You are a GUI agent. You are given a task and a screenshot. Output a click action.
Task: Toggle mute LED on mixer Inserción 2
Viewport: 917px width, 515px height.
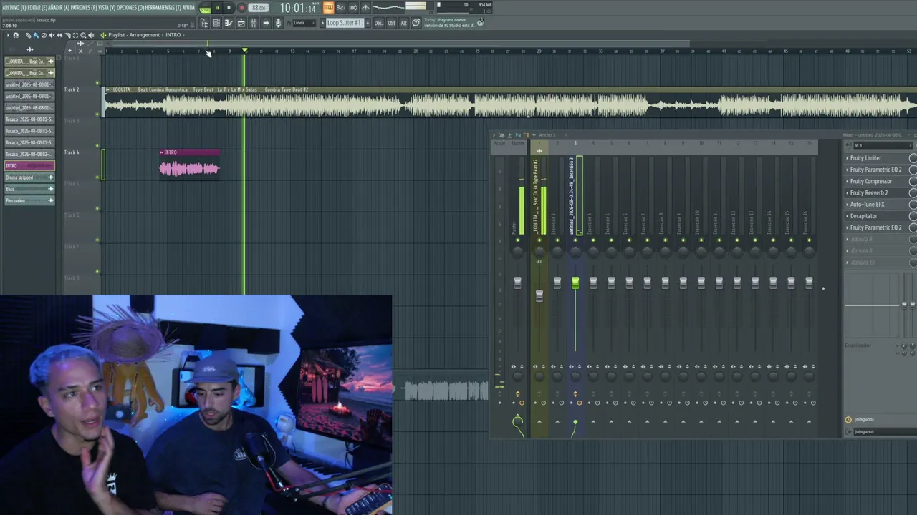(557, 240)
